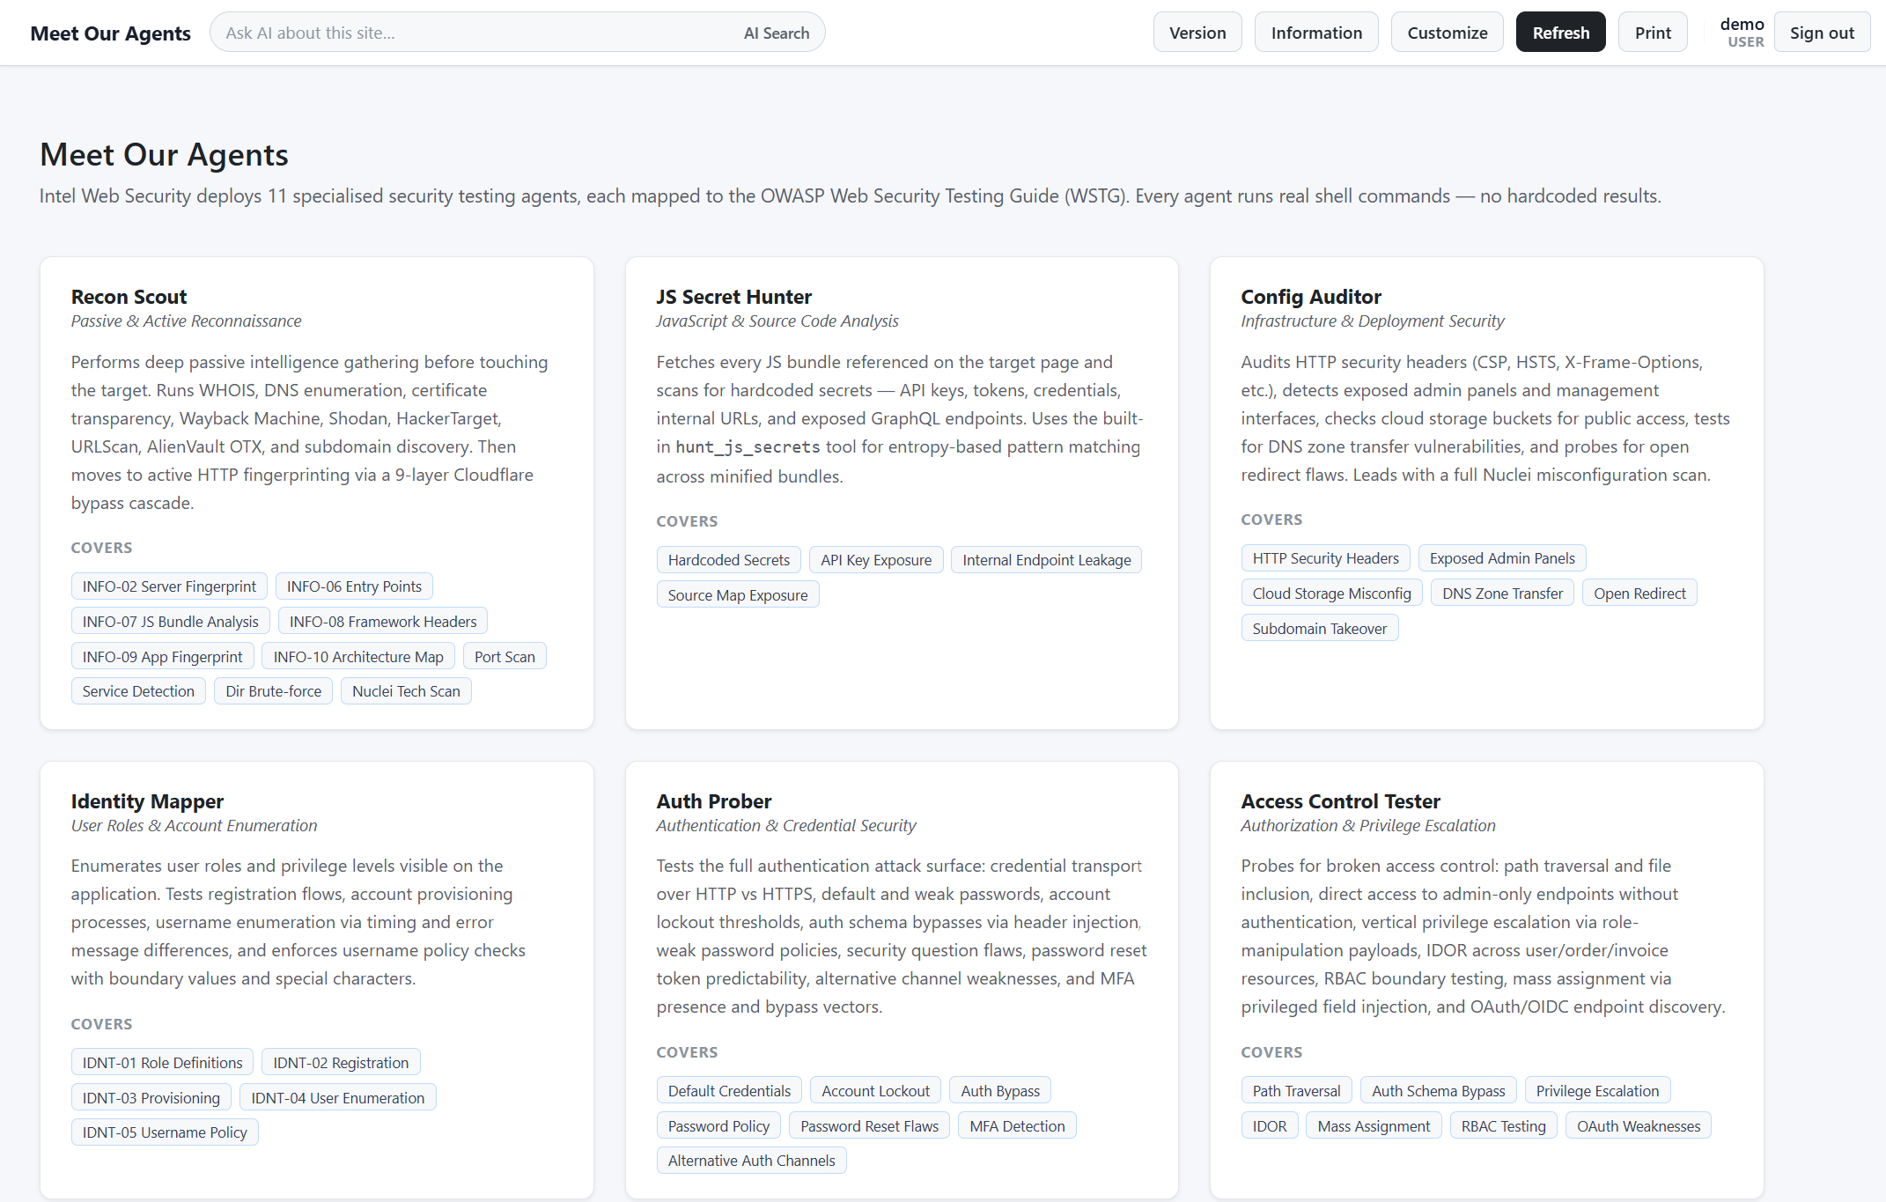Click the 'Infrastructure & Deployment Security' subtitle
The image size is (1886, 1202).
pyautogui.click(x=1373, y=321)
